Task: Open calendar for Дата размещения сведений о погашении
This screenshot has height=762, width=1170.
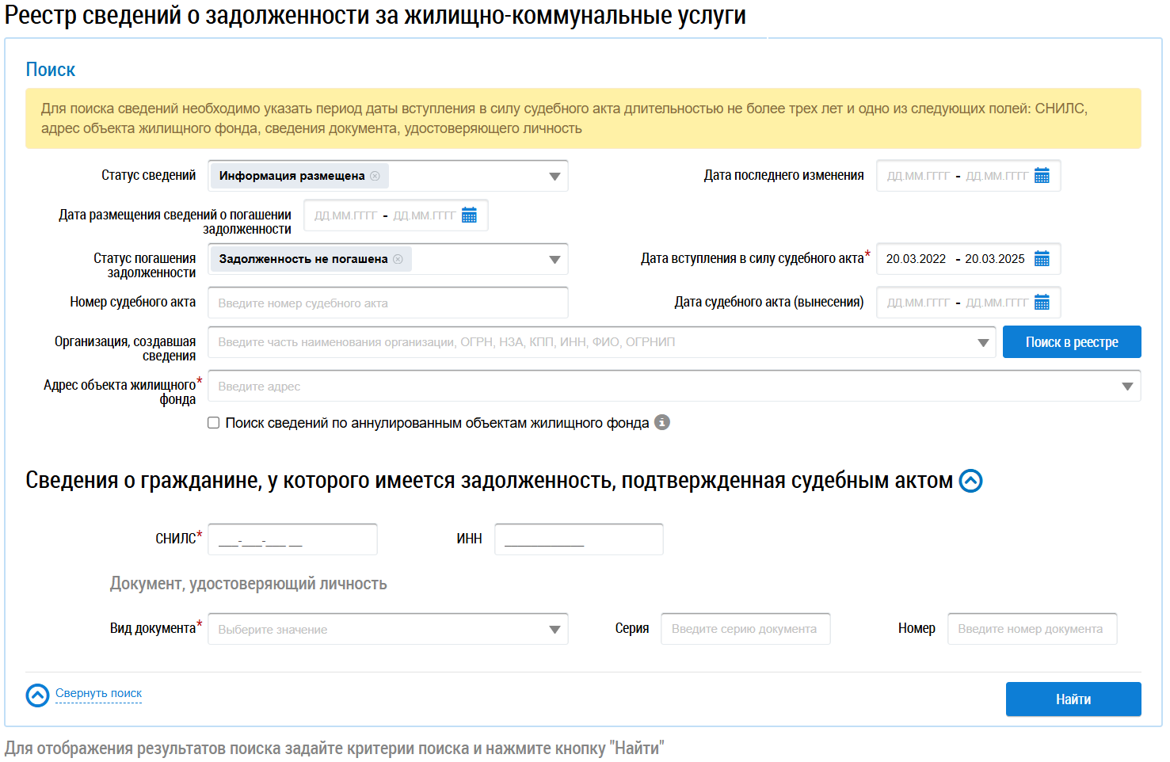Action: pos(469,215)
